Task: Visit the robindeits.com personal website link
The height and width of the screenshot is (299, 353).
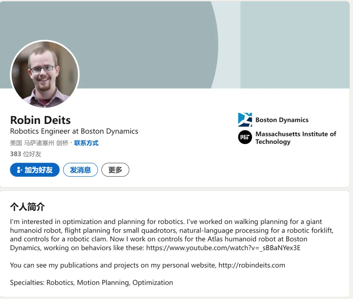Action: 252,265
